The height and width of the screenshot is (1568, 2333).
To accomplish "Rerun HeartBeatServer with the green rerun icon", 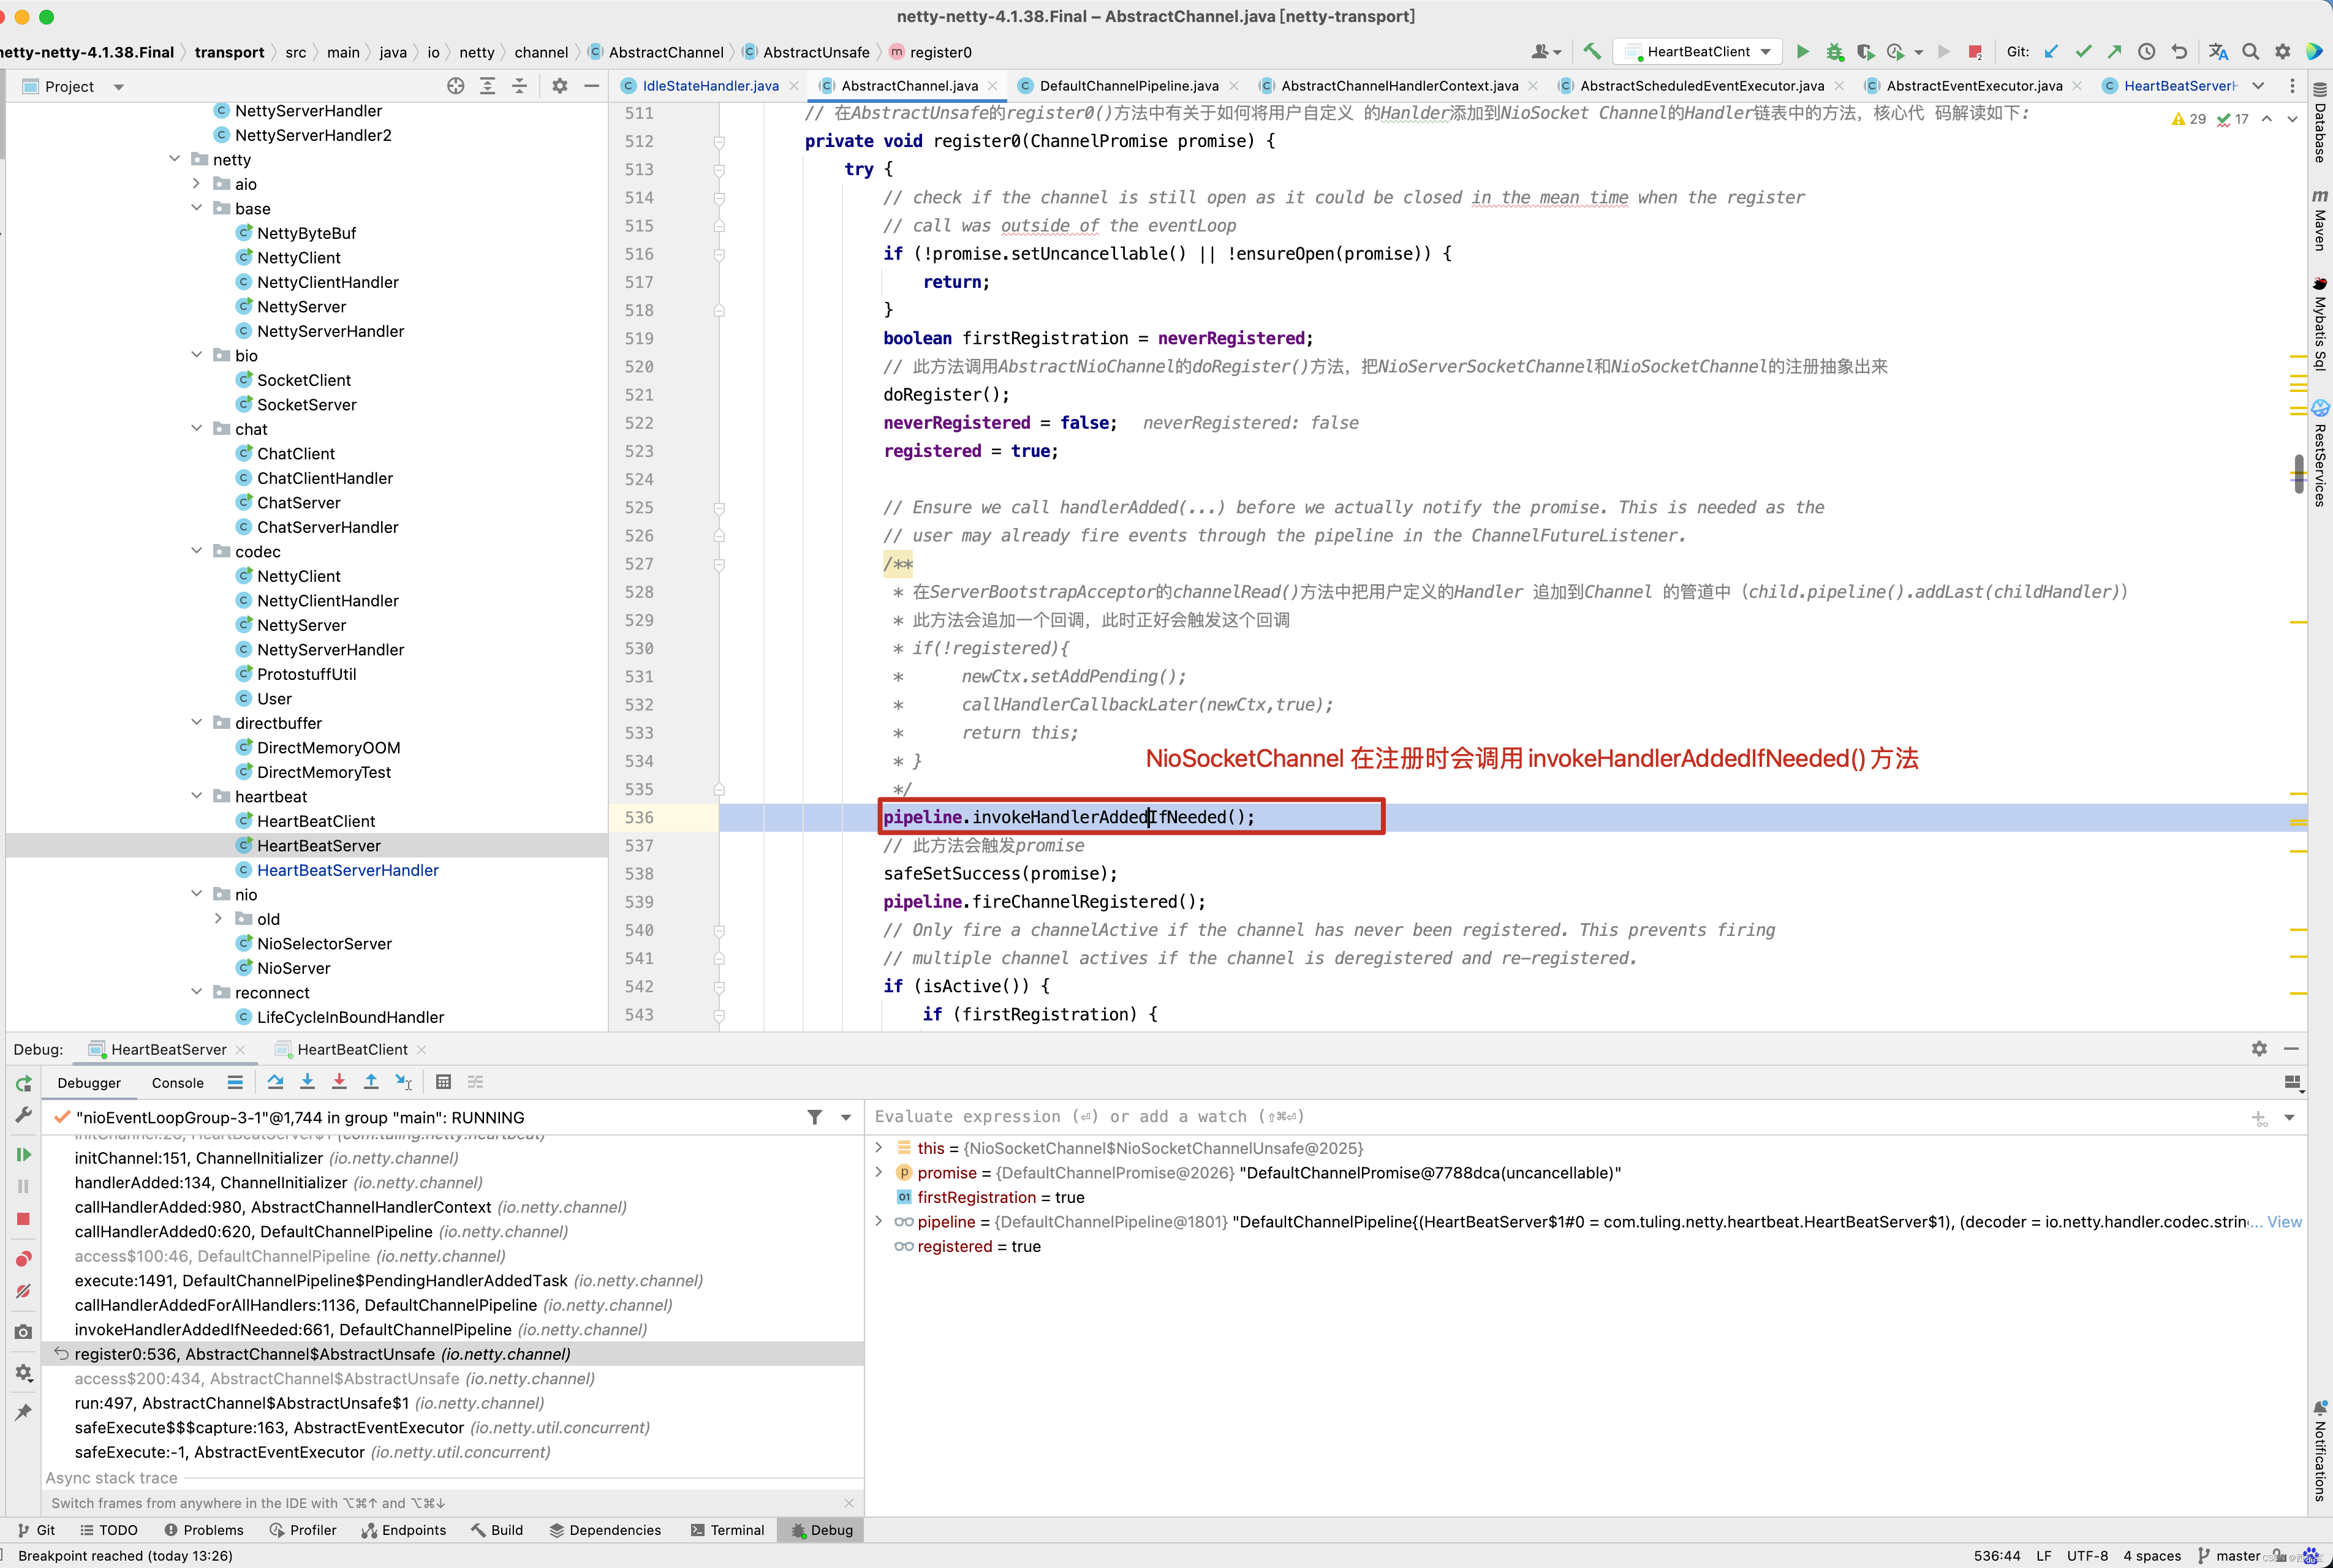I will click(23, 1084).
